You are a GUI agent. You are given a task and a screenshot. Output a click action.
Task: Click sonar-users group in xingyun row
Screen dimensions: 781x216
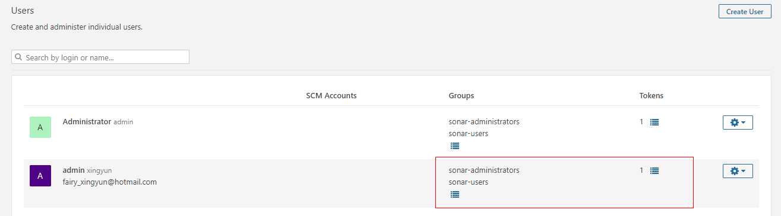point(469,182)
